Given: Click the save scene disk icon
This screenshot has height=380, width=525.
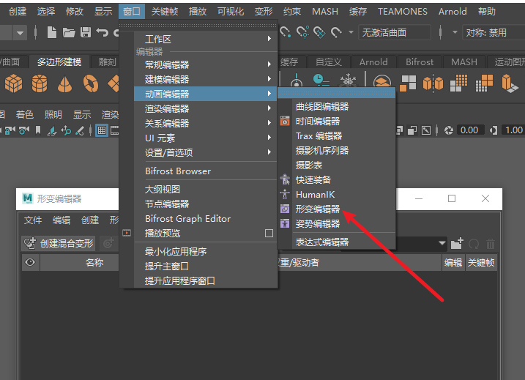Looking at the screenshot, I should (x=86, y=32).
